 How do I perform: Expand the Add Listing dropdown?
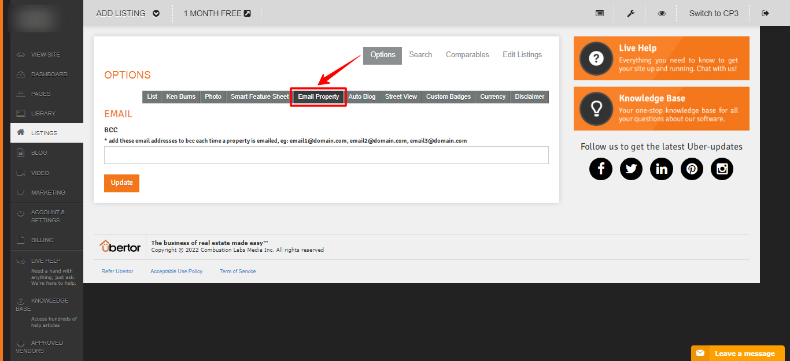(128, 13)
